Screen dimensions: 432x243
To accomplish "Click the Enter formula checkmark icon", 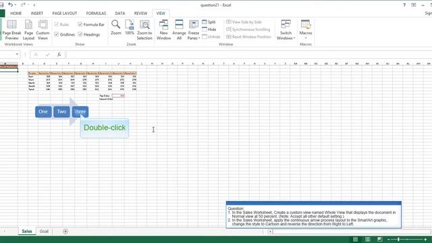I will tap(47, 55).
